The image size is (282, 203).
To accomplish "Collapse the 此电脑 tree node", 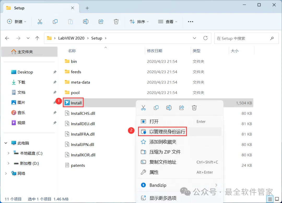I will [x=6, y=143].
